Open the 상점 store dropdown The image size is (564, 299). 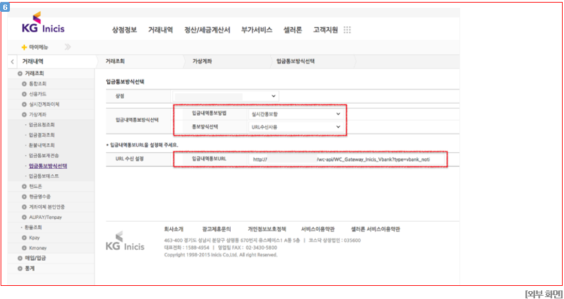(x=225, y=96)
